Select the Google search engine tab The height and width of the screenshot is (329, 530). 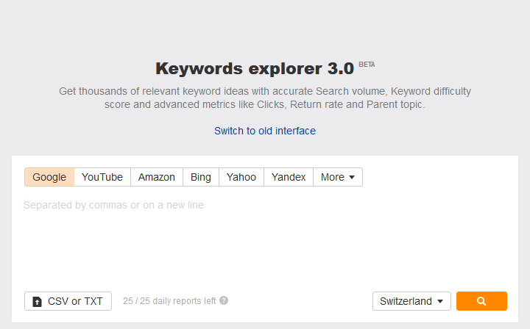(49, 177)
